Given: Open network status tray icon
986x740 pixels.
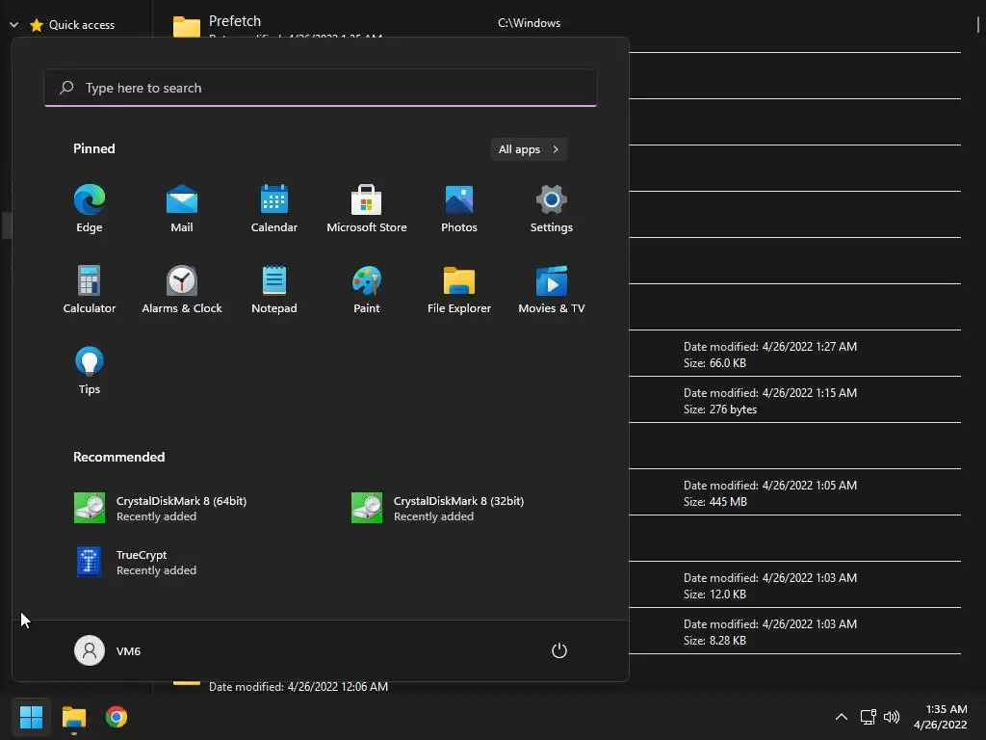Looking at the screenshot, I should tap(869, 717).
